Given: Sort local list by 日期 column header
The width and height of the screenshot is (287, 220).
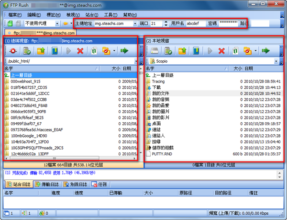Looking at the screenshot, I should click(x=263, y=69).
